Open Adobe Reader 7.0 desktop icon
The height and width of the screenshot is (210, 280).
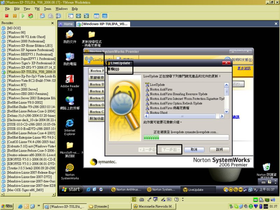[70, 79]
